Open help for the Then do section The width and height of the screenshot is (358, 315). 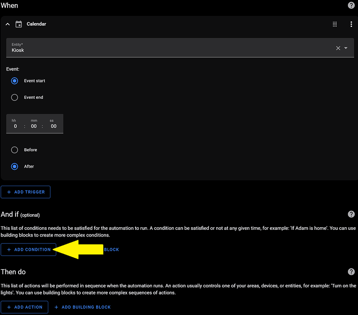pyautogui.click(x=351, y=272)
